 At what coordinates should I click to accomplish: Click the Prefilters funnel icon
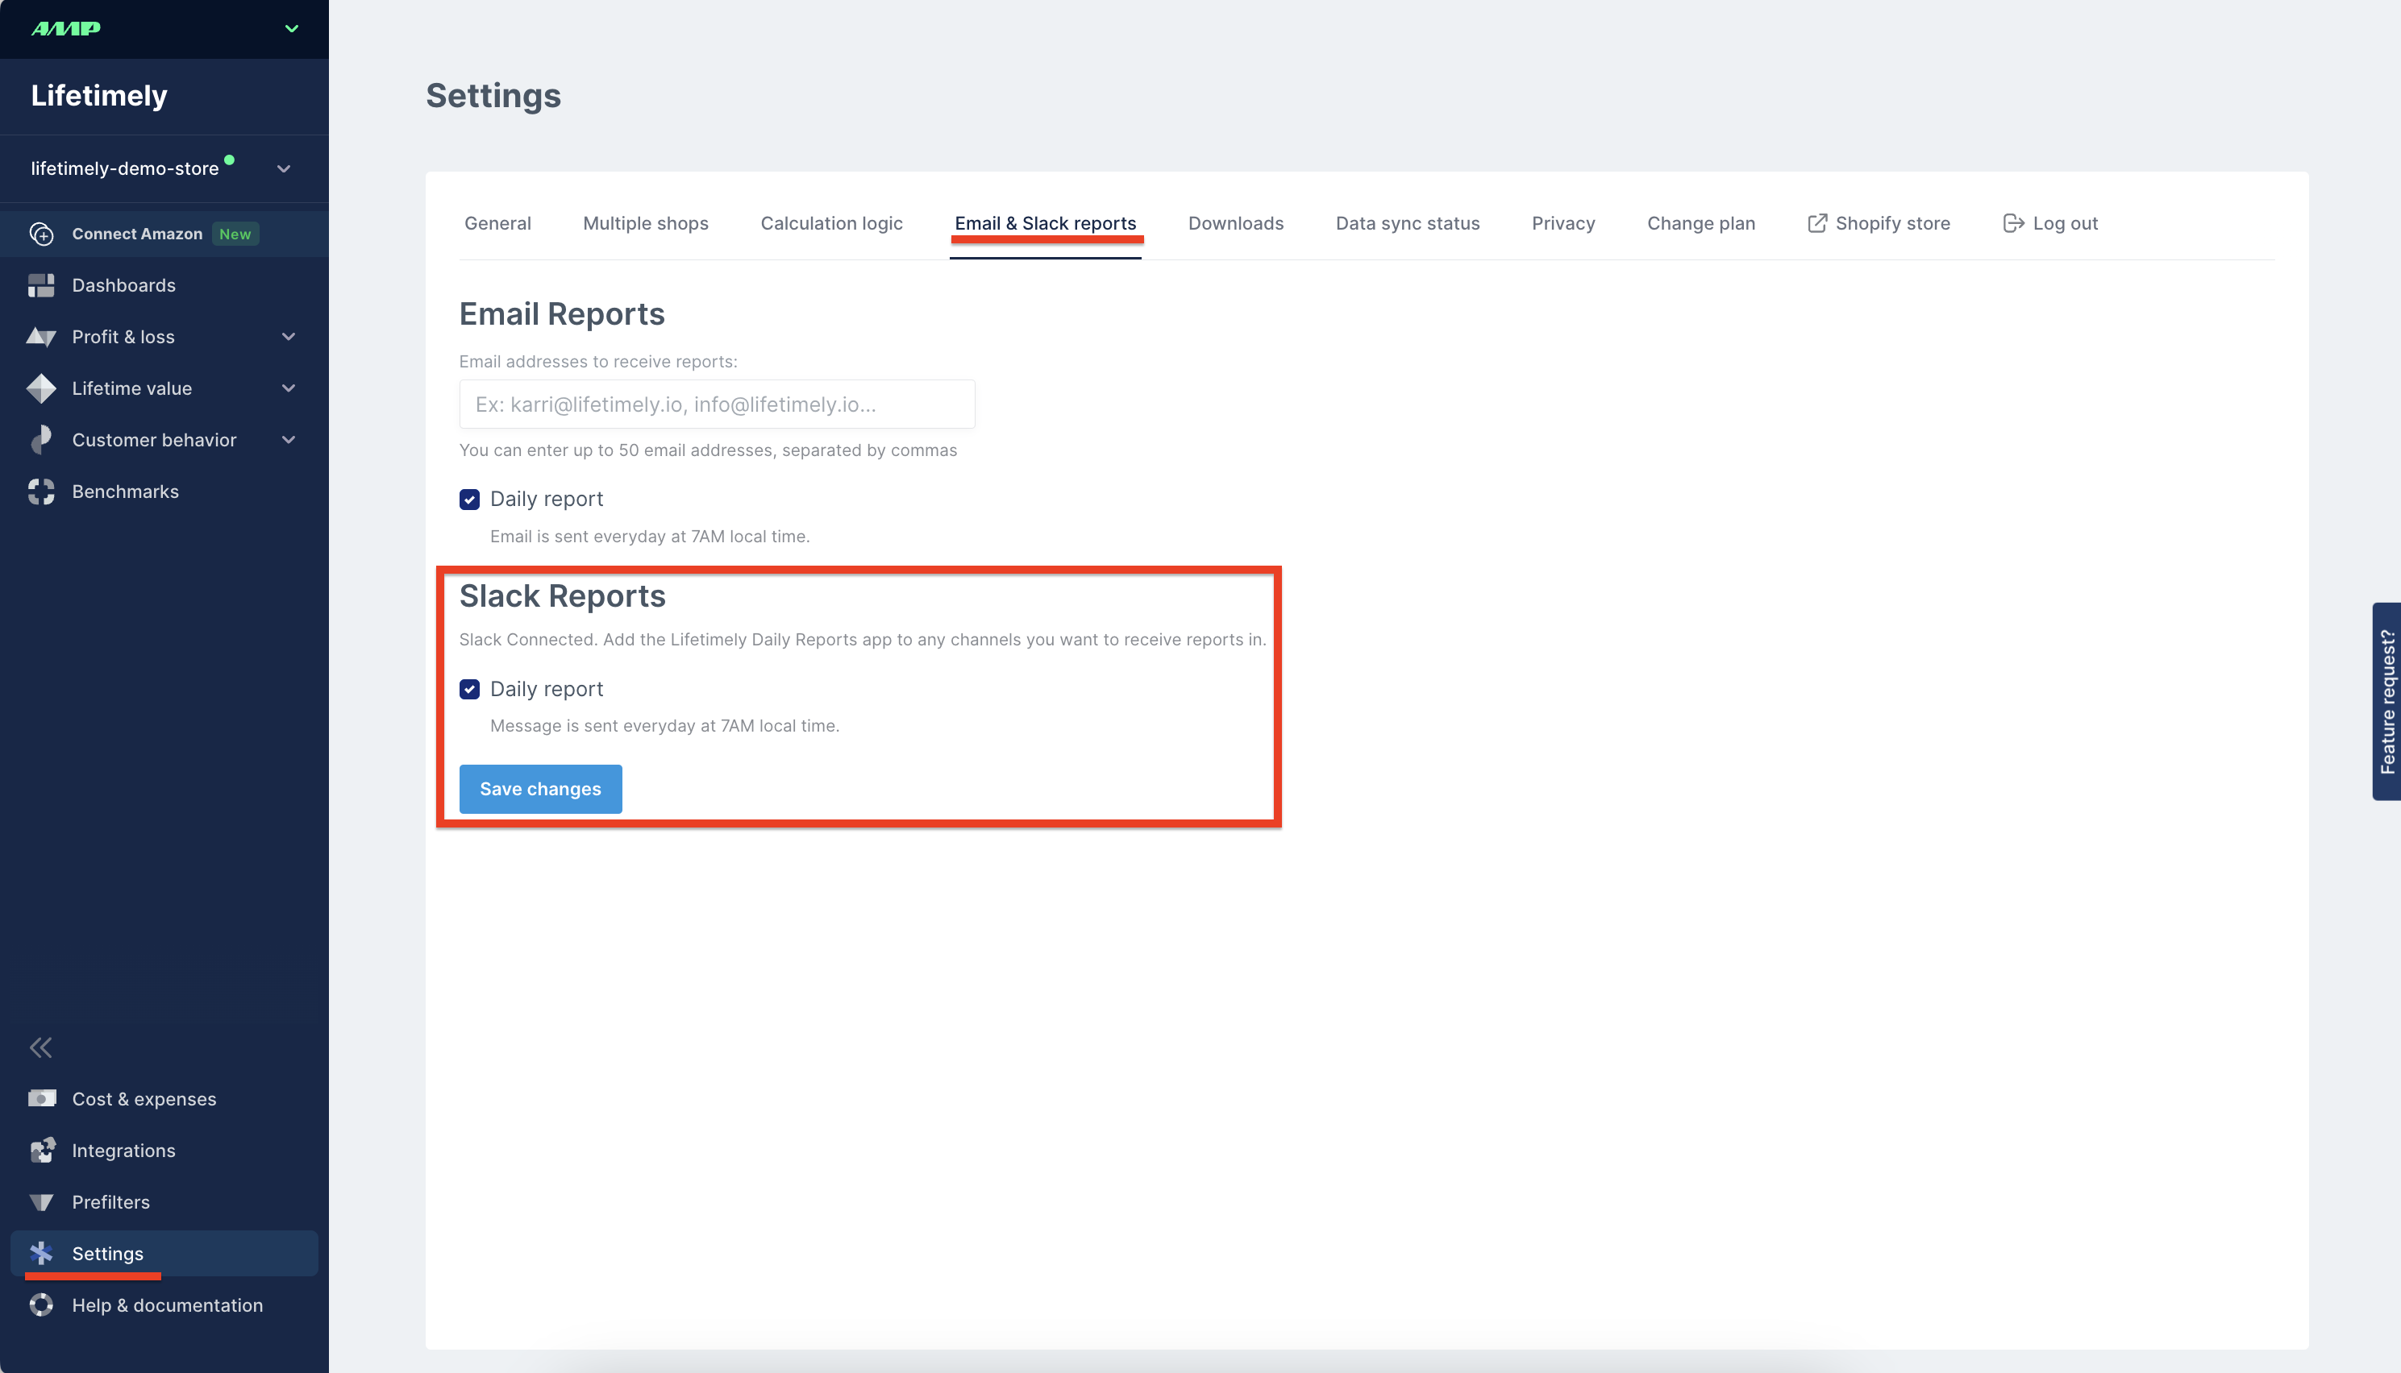41,1202
